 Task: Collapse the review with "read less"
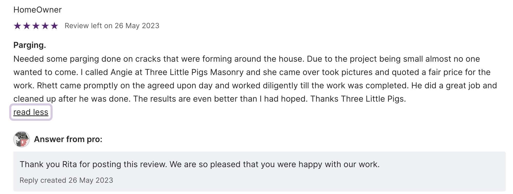(x=31, y=112)
